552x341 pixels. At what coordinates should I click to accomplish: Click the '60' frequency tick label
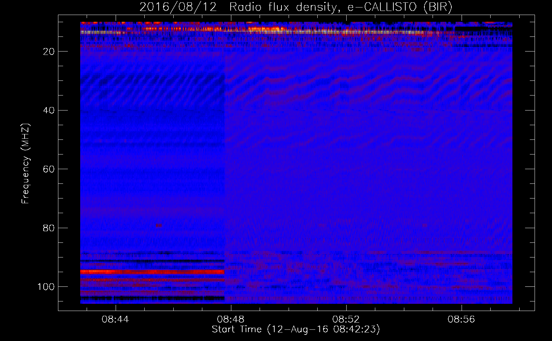pos(49,169)
